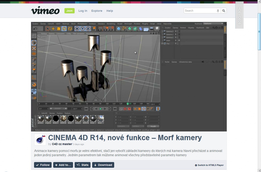Screen dimensions: 261x172
Task: Download the video
Action: pyautogui.click(x=103, y=165)
